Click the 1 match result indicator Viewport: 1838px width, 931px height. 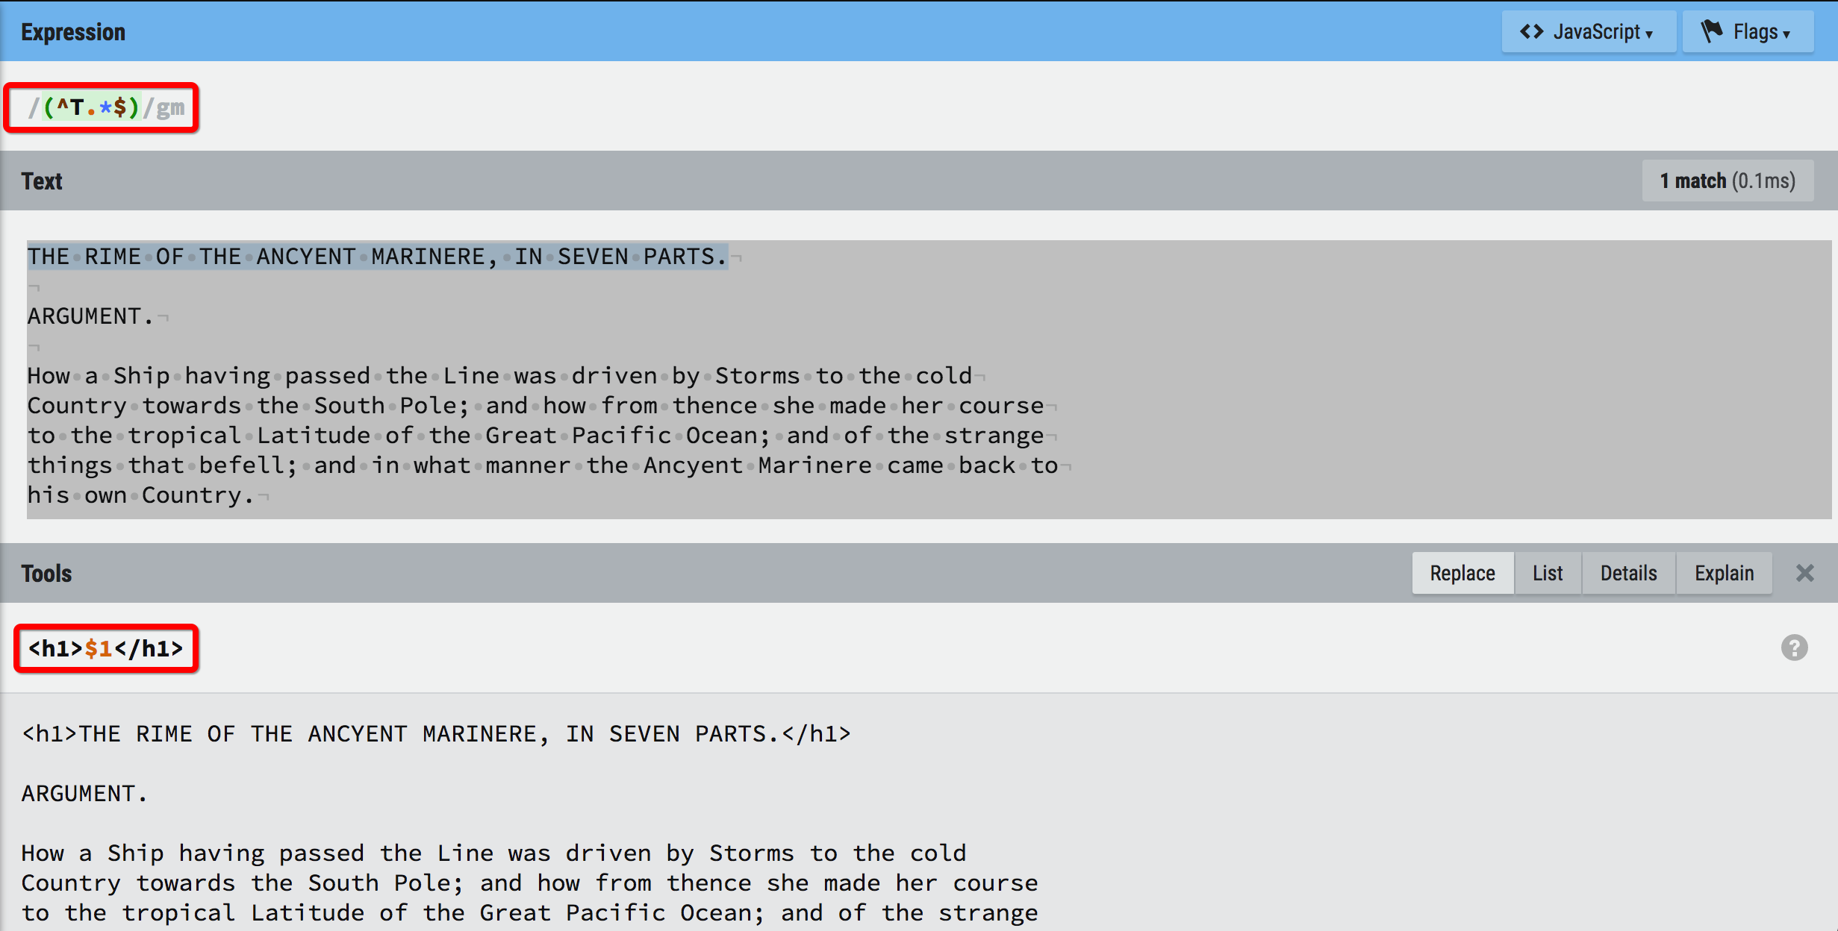[1725, 182]
